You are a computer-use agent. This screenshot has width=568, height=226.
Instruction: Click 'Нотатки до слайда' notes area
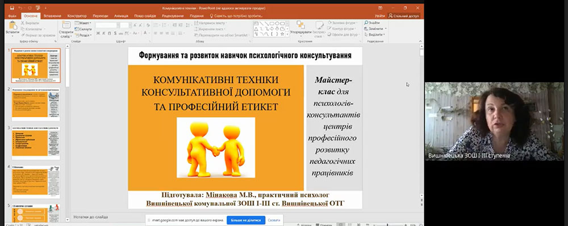pos(90,217)
